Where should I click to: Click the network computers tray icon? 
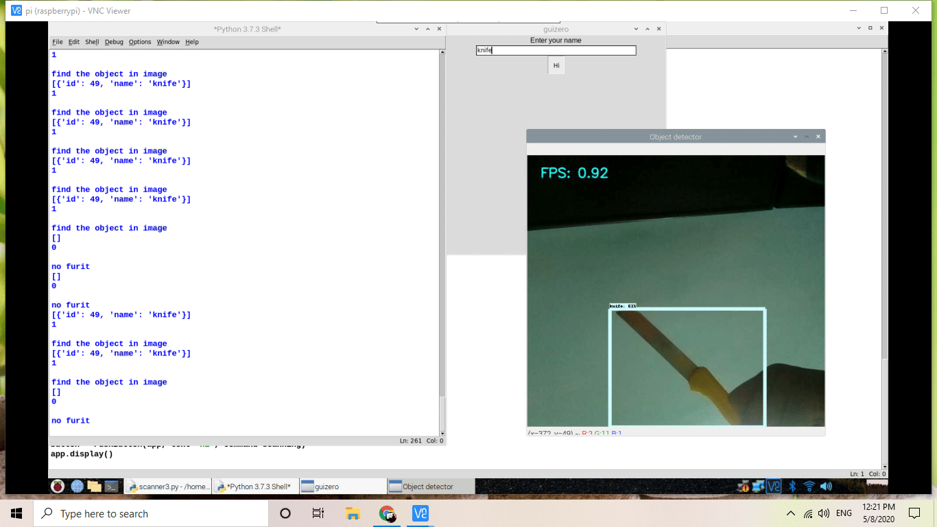click(x=758, y=487)
